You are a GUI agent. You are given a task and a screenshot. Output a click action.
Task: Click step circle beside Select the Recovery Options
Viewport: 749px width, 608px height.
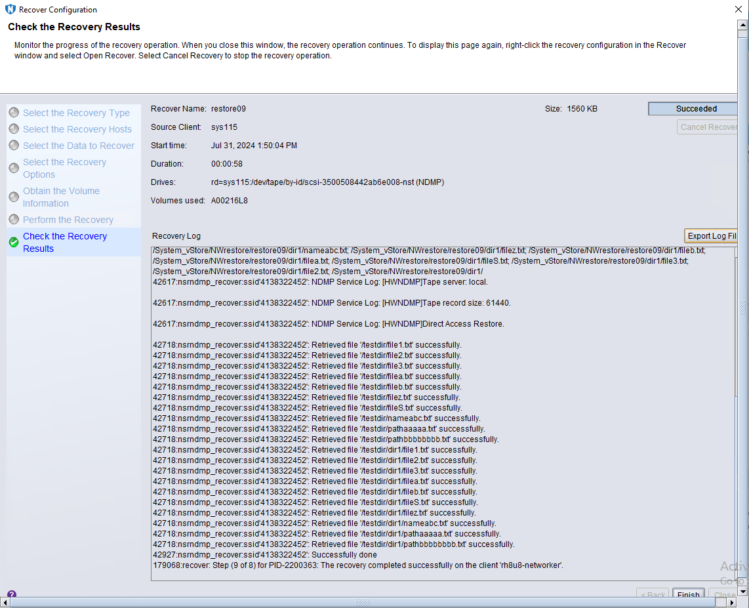[14, 168]
